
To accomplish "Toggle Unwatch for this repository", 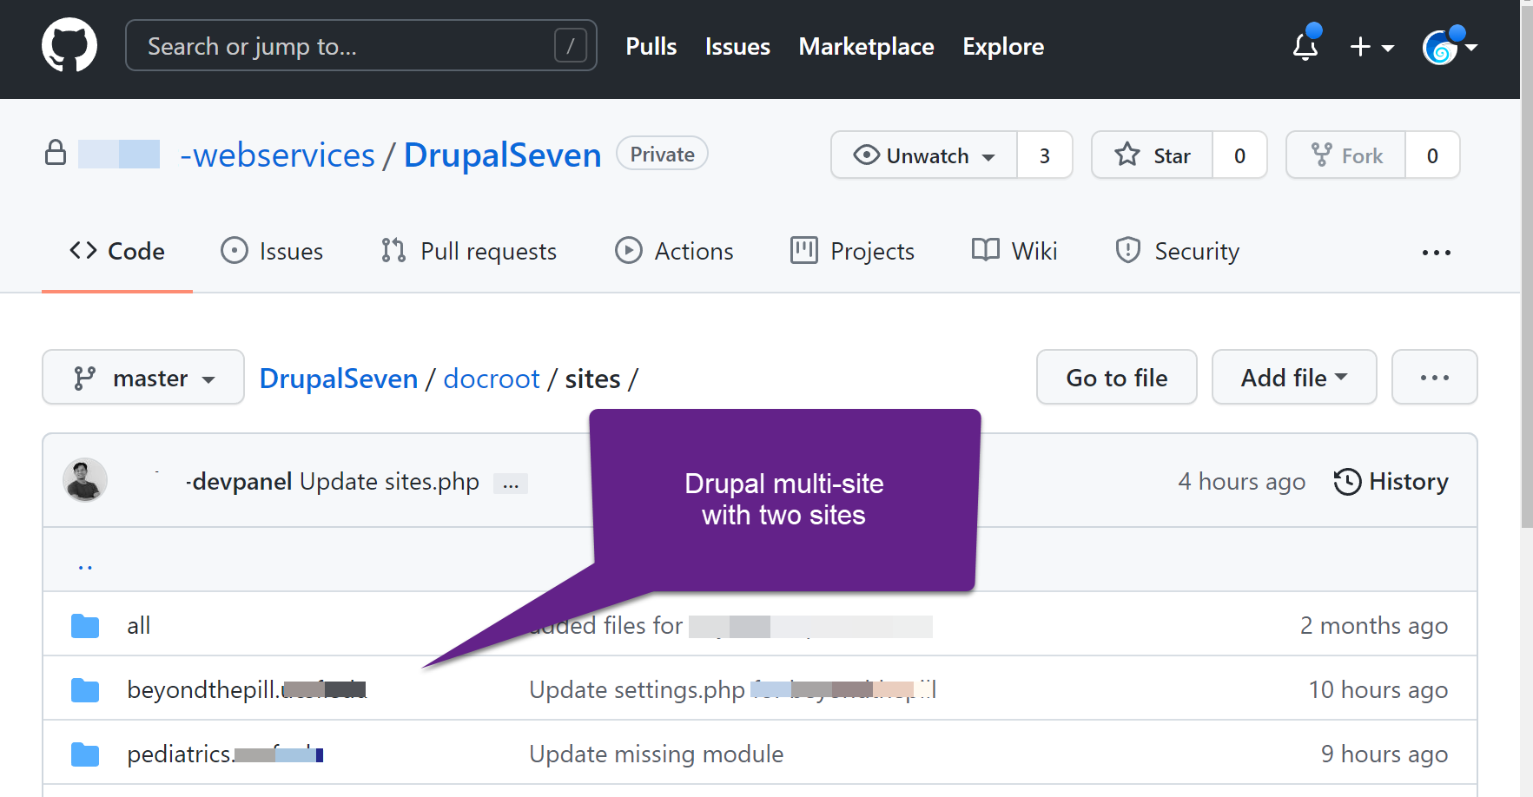I will (924, 155).
